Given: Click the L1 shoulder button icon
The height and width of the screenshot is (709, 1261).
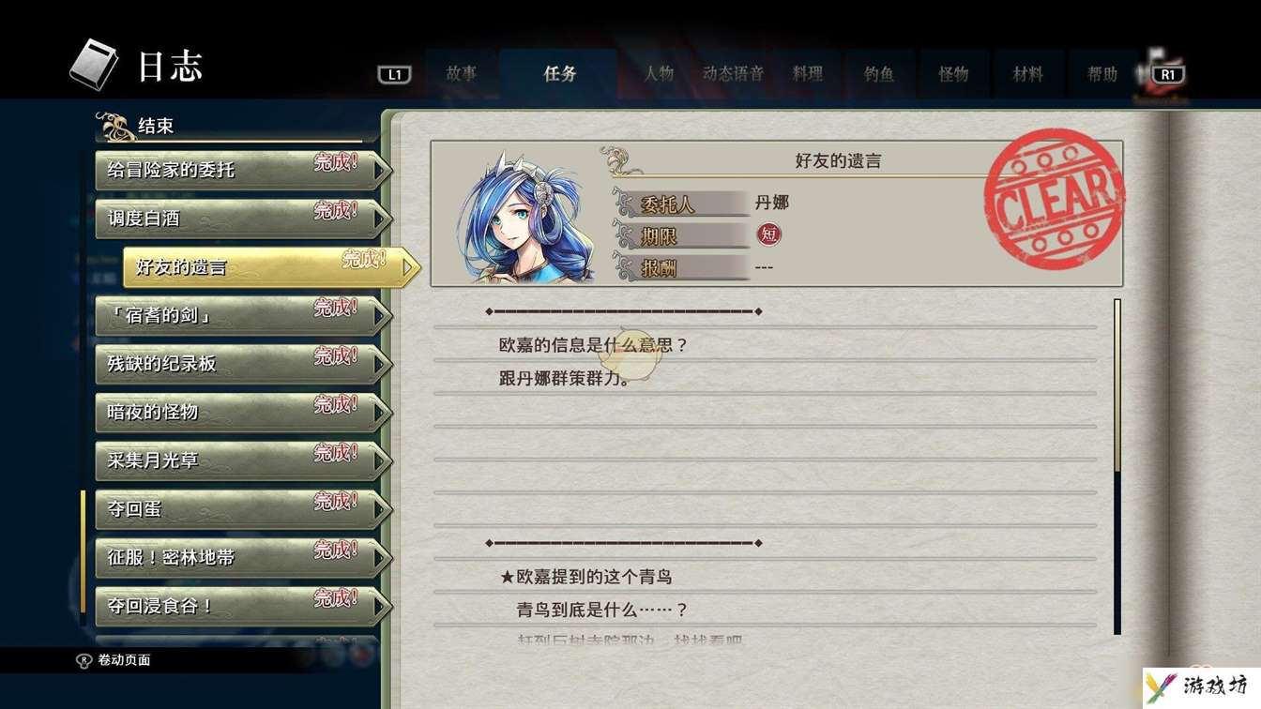Looking at the screenshot, I should (394, 74).
